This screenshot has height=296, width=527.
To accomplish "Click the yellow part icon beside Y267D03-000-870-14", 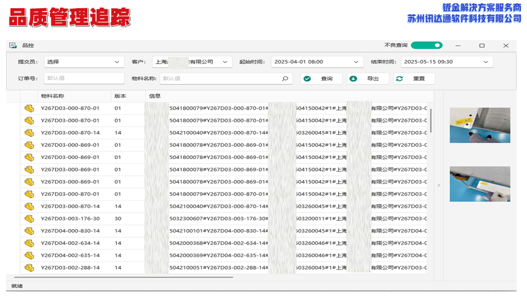I will click(29, 133).
